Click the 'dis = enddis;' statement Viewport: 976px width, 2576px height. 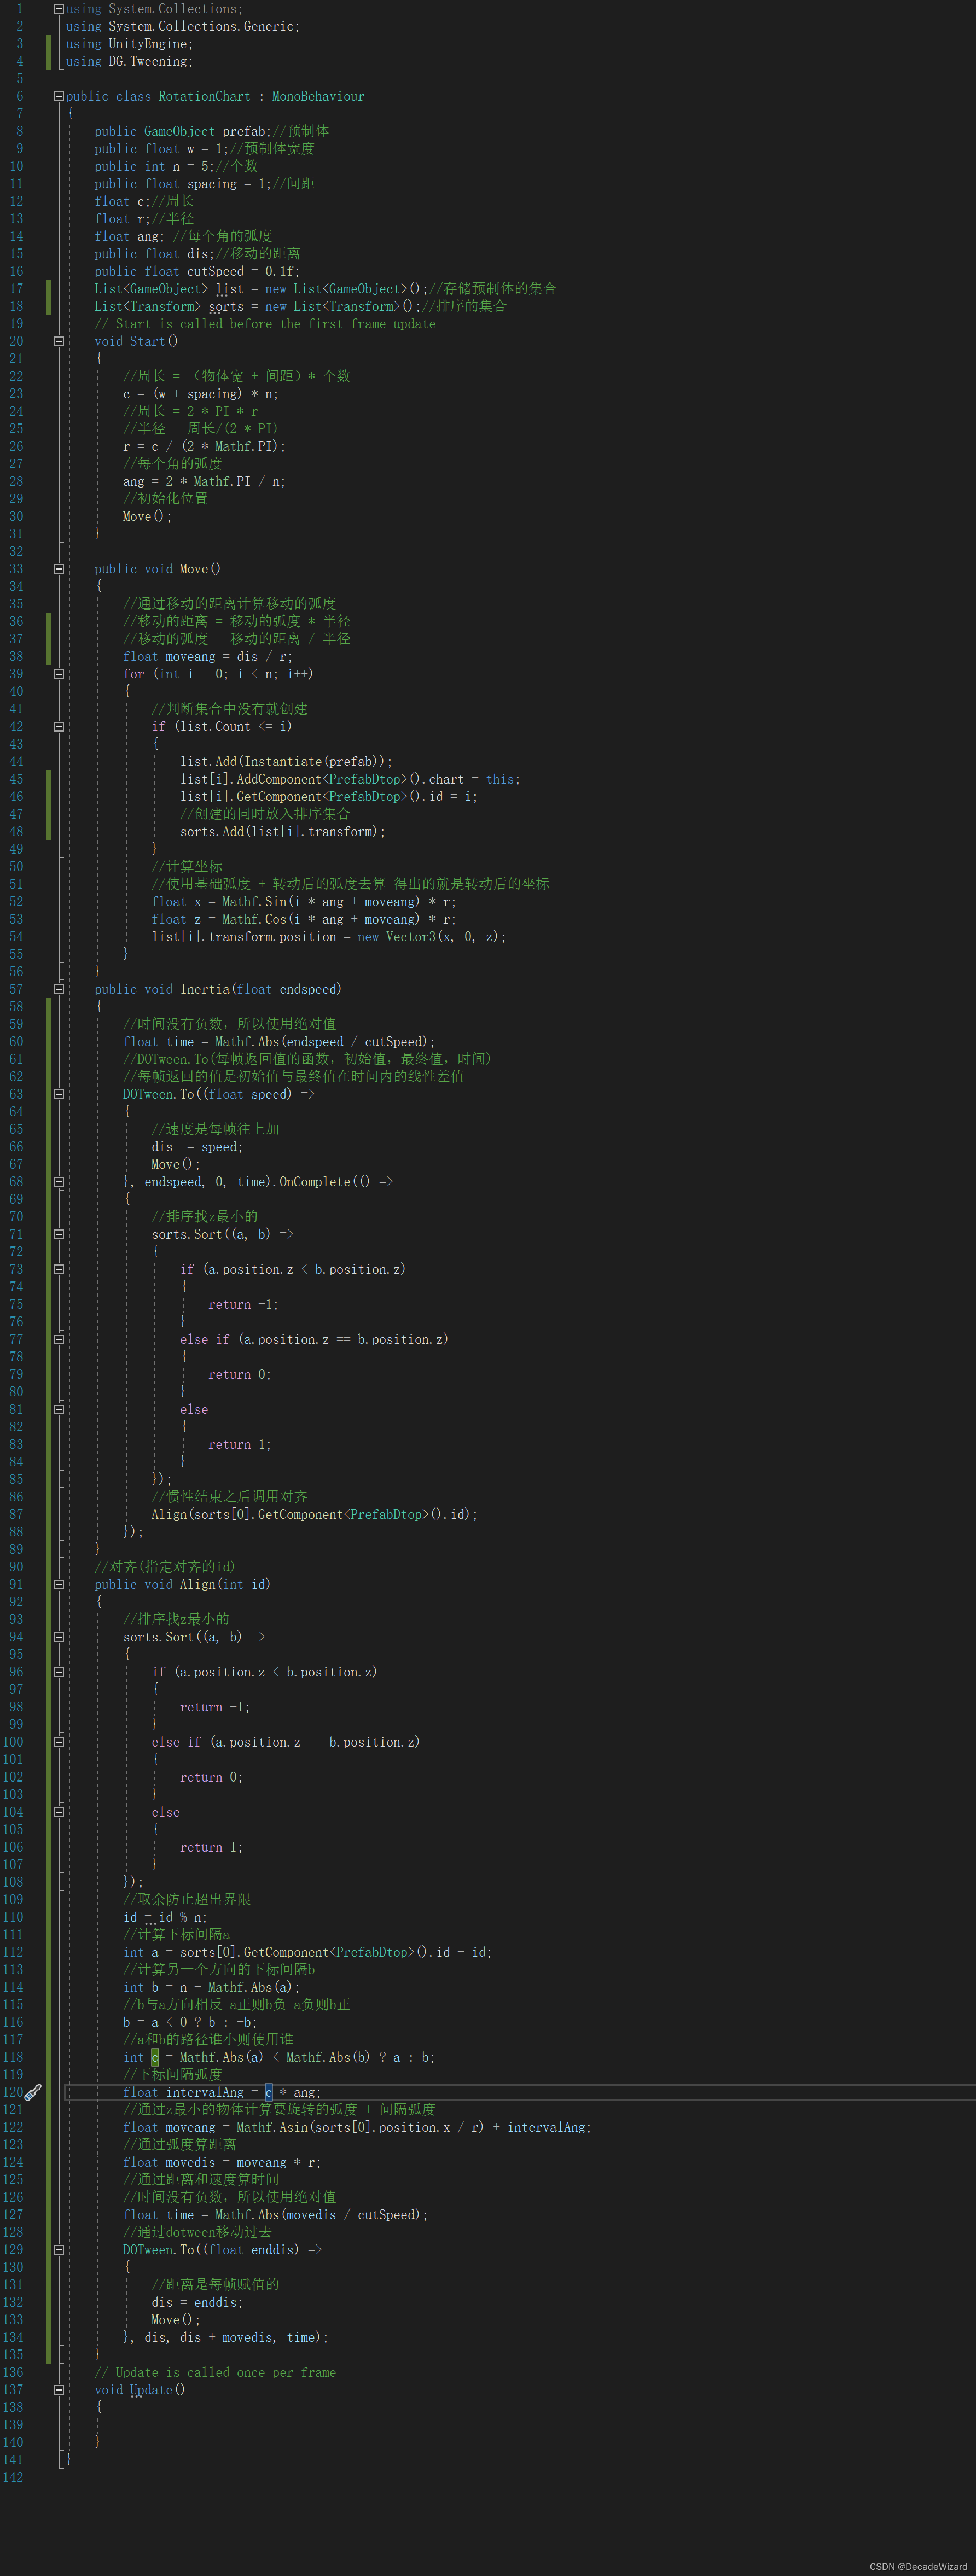click(197, 2302)
